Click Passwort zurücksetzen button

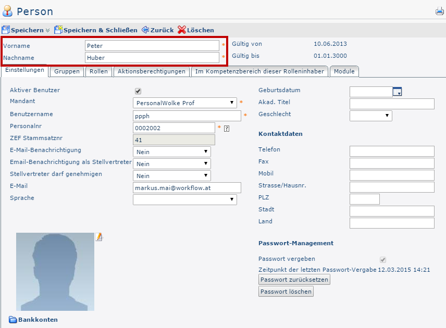click(294, 280)
